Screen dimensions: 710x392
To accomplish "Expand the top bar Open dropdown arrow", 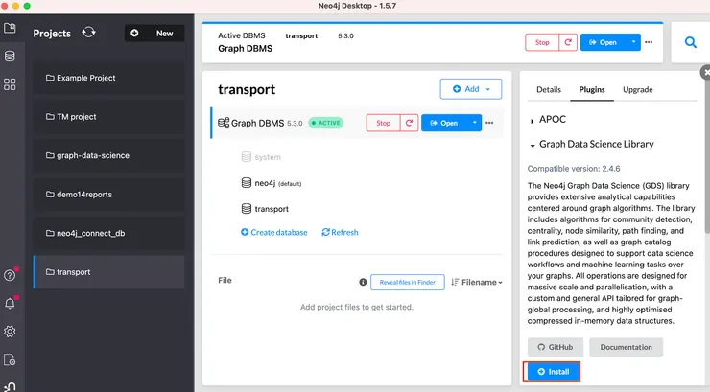I will (633, 42).
